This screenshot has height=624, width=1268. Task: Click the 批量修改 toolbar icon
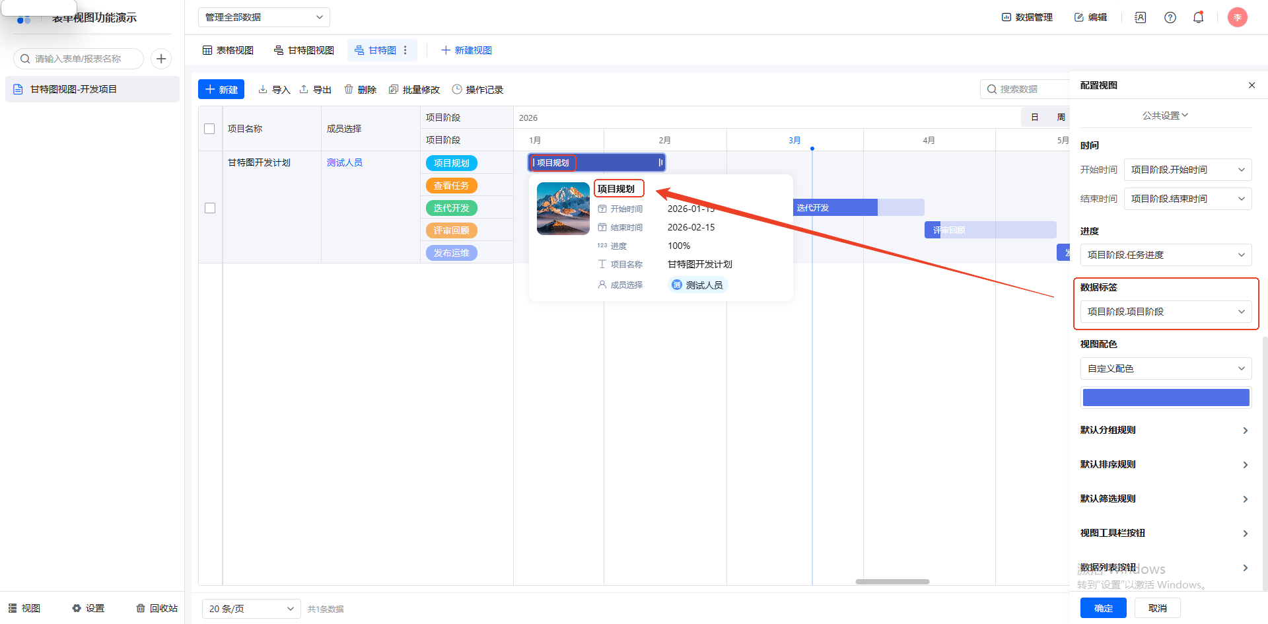click(394, 90)
